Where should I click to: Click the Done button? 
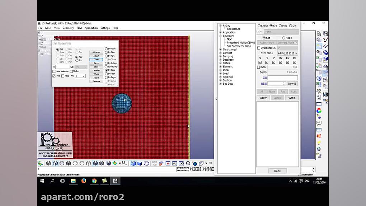coord(277,171)
